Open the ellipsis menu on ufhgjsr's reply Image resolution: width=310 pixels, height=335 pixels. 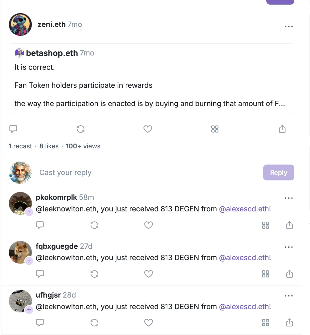(289, 296)
